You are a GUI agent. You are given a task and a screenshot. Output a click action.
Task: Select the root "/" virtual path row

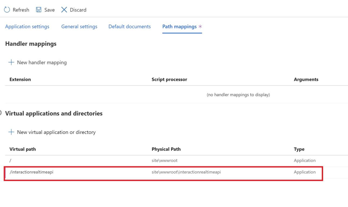pos(11,160)
